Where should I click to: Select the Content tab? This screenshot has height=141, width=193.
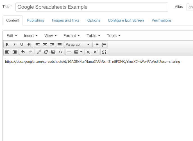pos(13,20)
